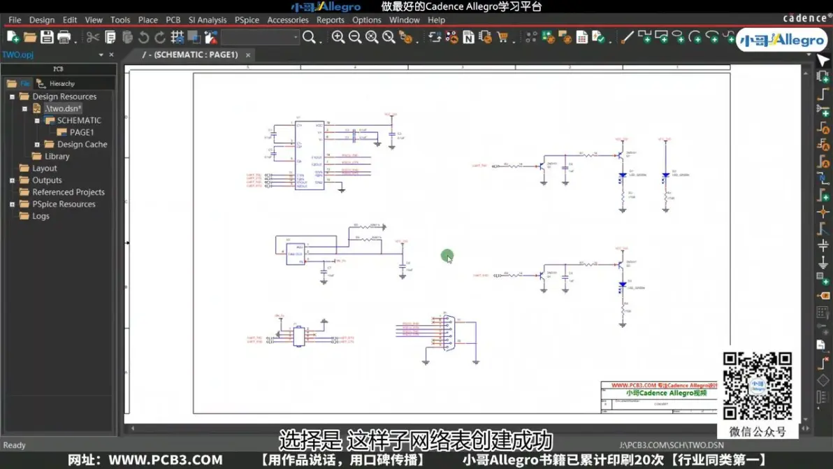Screen dimensions: 833x469
Task: Switch to File view in project panel
Action: tap(19, 83)
